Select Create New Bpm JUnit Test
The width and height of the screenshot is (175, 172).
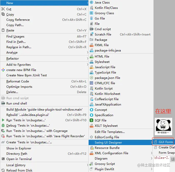point(44,75)
